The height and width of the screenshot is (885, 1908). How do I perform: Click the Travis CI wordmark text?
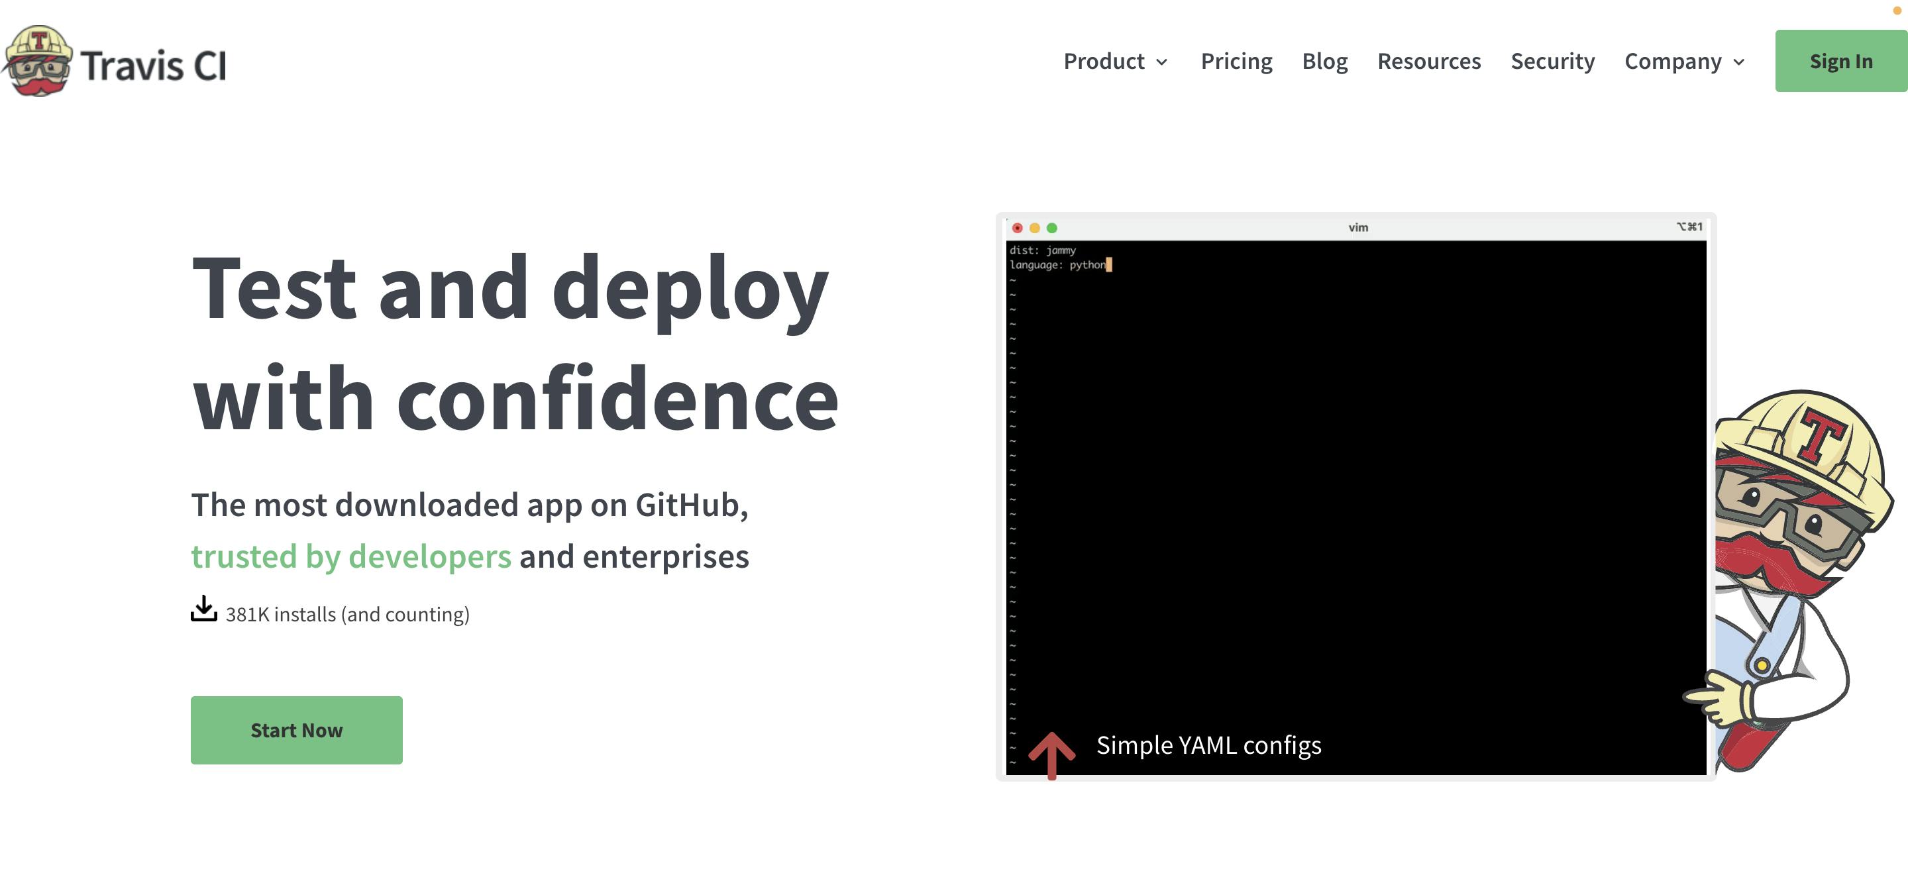(x=153, y=65)
